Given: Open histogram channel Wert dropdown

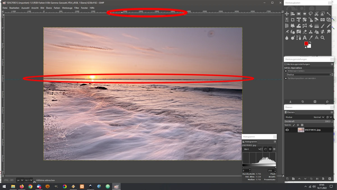Looking at the screenshot, I should pos(252,149).
